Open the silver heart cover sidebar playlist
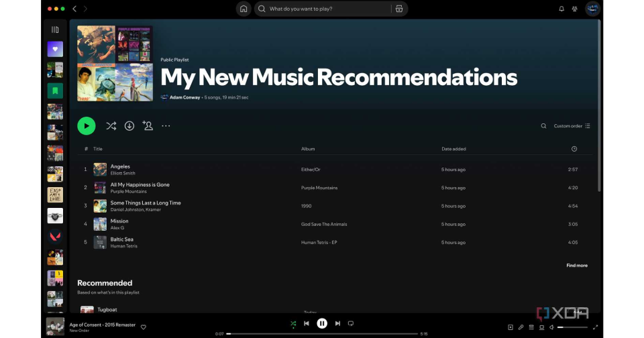This screenshot has width=644, height=338. [x=55, y=216]
